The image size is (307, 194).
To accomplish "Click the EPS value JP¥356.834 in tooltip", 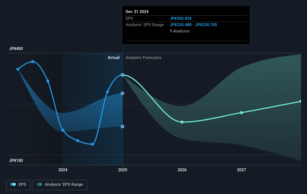I will pyautogui.click(x=181, y=18).
